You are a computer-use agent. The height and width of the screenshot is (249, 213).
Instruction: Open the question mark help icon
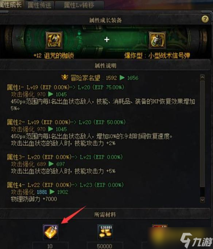point(205,19)
